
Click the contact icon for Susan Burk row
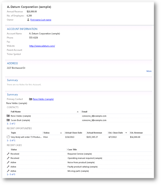[8, 120]
